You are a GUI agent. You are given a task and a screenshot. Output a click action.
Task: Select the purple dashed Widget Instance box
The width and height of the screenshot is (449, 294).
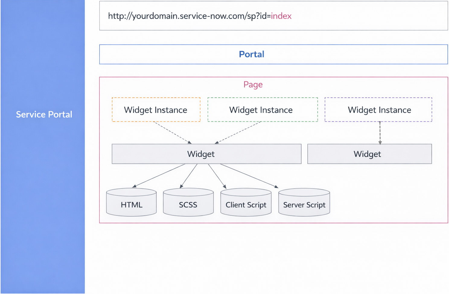click(378, 110)
